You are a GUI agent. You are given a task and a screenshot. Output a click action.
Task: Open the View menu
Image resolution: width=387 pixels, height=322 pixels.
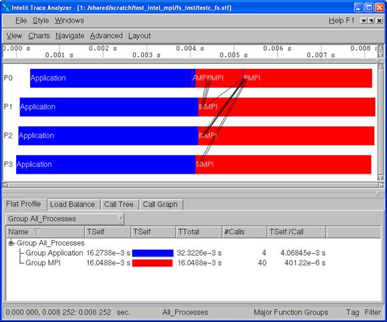pyautogui.click(x=14, y=36)
